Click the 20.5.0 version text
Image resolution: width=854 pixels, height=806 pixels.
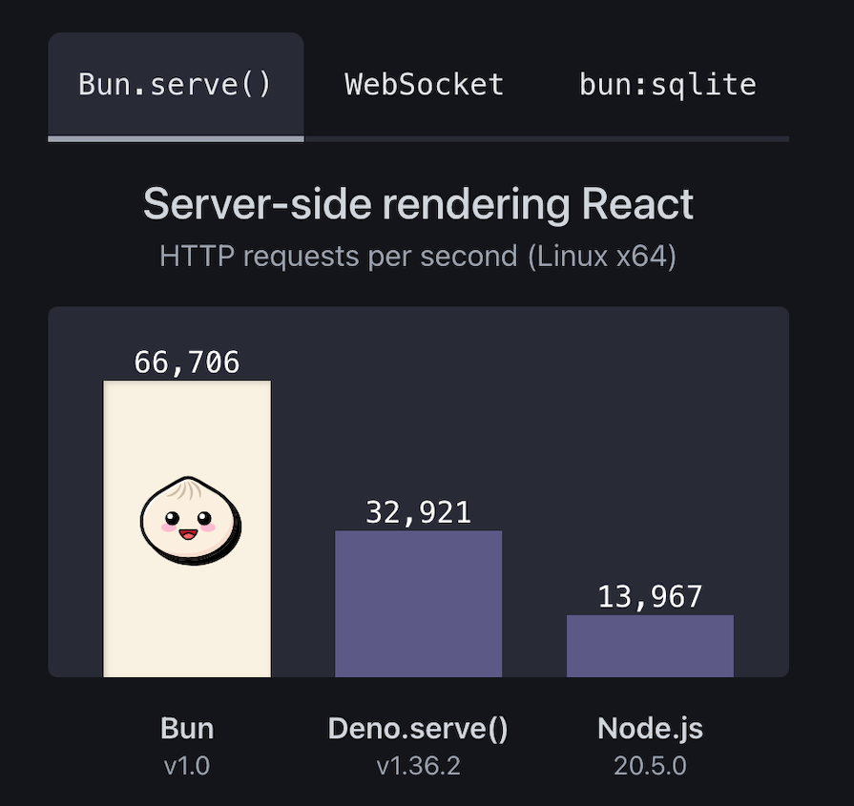[650, 764]
